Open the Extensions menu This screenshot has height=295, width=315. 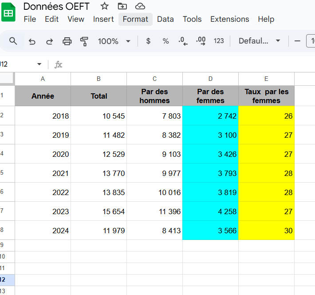(229, 19)
